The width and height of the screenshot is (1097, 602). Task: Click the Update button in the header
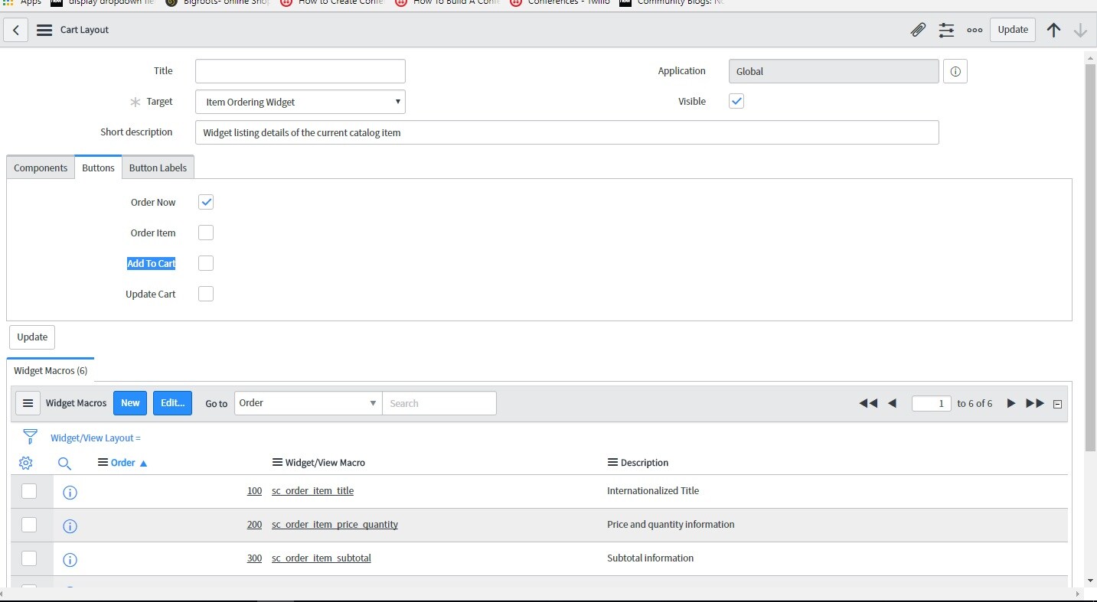[1013, 30]
